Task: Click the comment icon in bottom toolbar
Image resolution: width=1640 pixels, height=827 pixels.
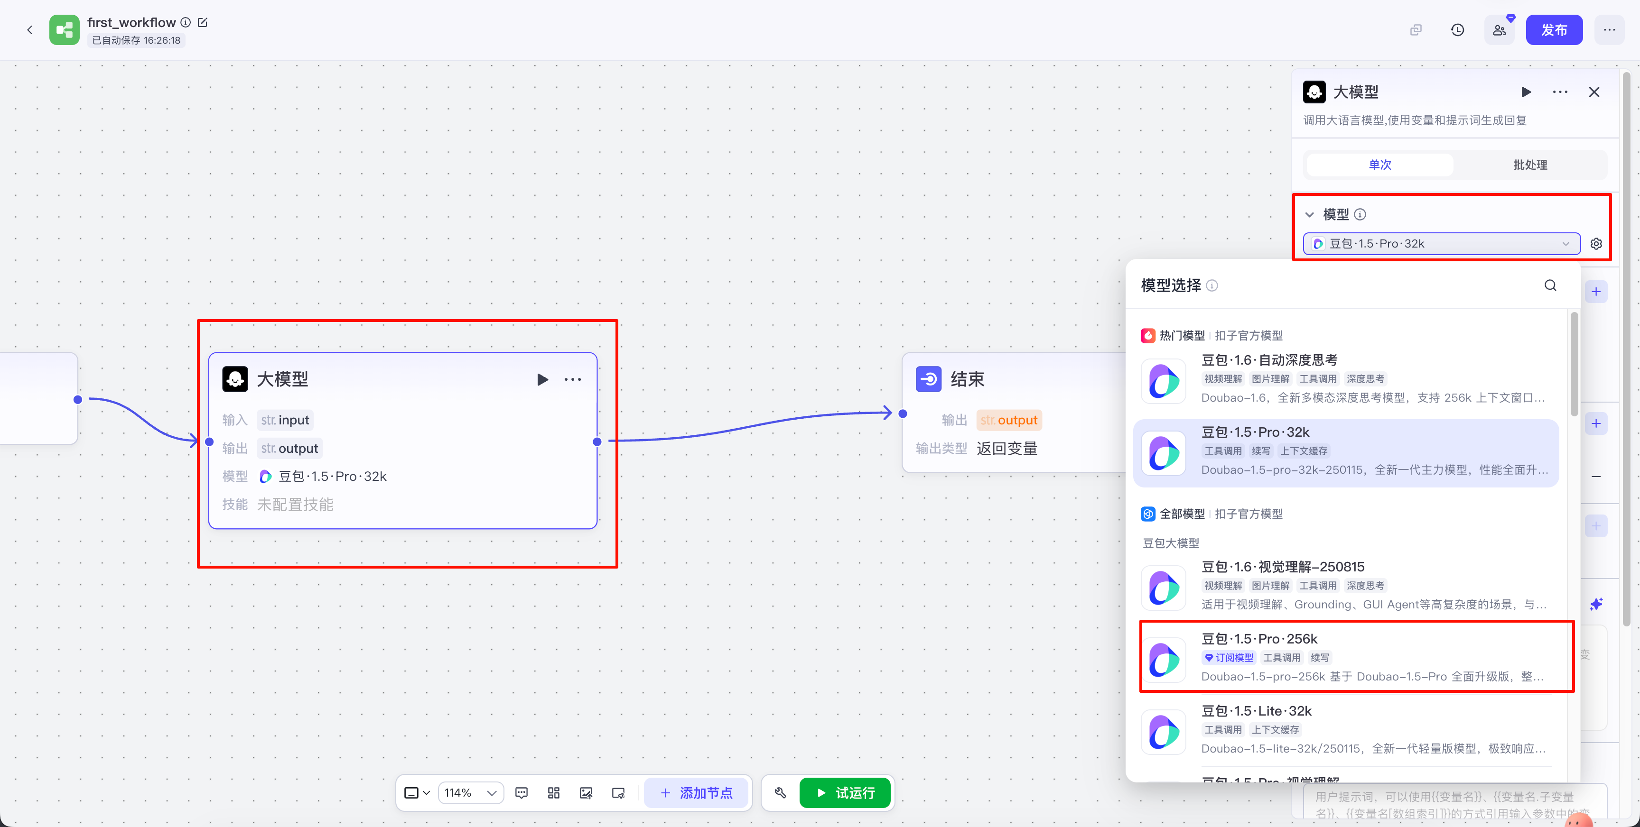Action: (522, 793)
